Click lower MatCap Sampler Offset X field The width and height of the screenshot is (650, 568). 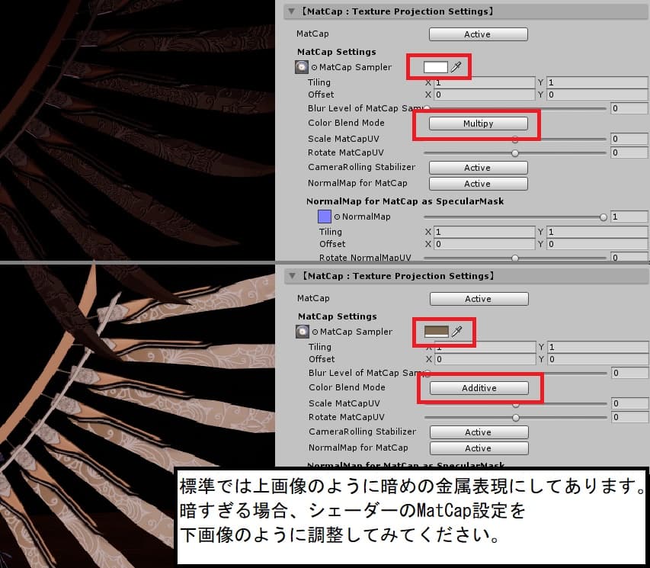point(485,359)
